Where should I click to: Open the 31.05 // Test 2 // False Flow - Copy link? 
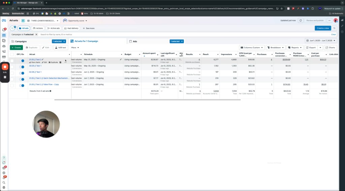coord(44,84)
